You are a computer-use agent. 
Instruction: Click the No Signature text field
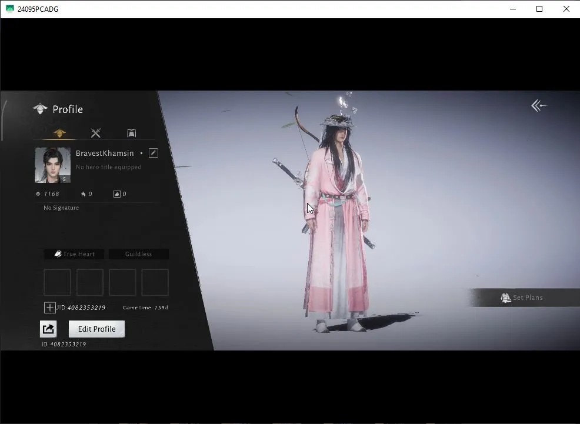click(61, 208)
